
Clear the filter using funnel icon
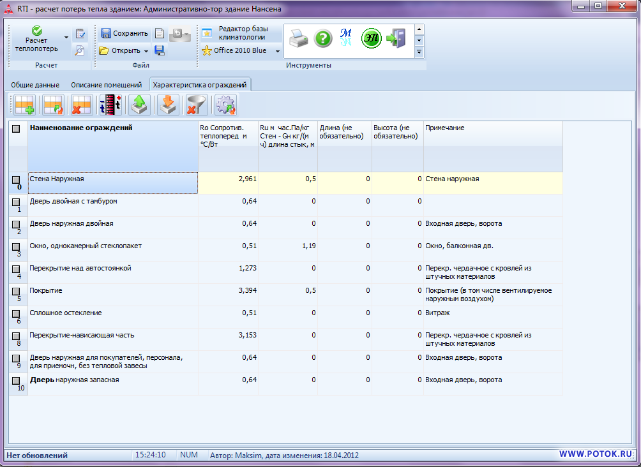(195, 105)
